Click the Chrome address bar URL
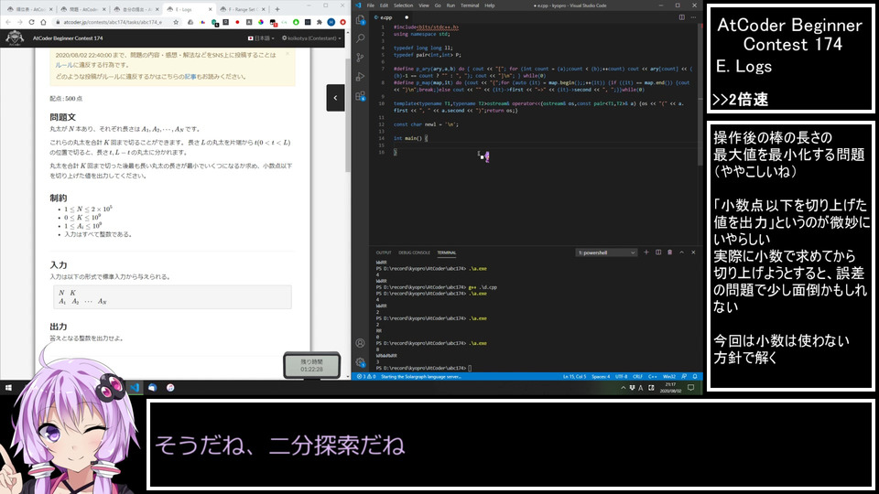 113,22
